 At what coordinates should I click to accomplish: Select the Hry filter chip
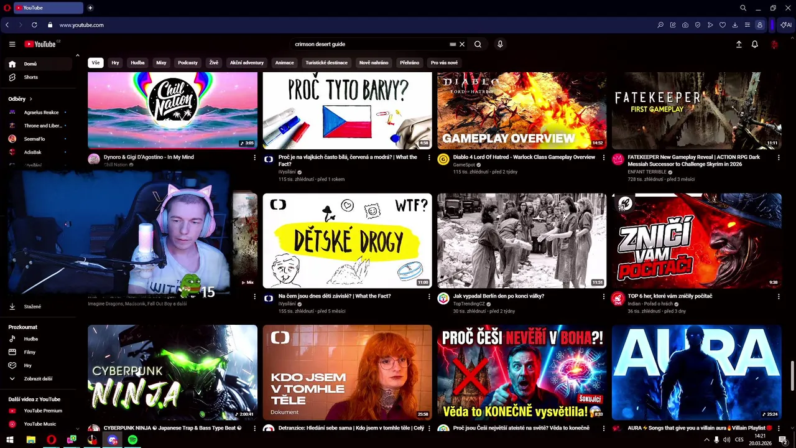tap(115, 63)
